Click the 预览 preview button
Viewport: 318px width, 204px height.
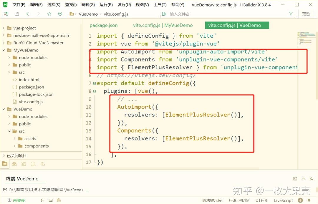306,14
